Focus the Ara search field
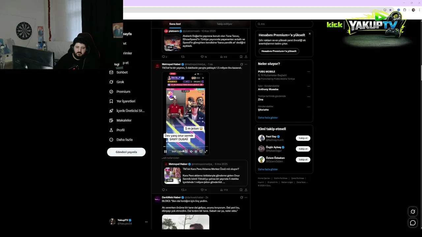The height and width of the screenshot is (237, 422). pos(284,24)
